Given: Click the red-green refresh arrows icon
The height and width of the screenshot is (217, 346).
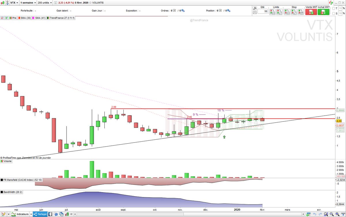Looking at the screenshot, I should click(330, 3).
